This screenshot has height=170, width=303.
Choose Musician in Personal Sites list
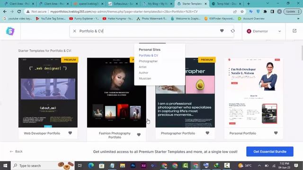point(145,78)
